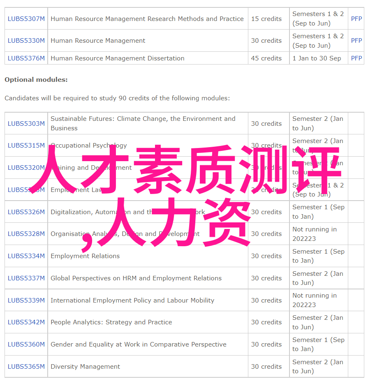The image size is (368, 379).
Task: Click the 'Candidates will be required to study 90 credits' sentence
Action: (117, 98)
